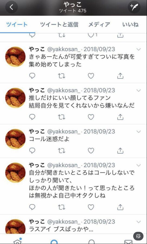Viewport: 147px width, 244px height.
Task: Open the home icon in bottom bar
Action: 17,241
